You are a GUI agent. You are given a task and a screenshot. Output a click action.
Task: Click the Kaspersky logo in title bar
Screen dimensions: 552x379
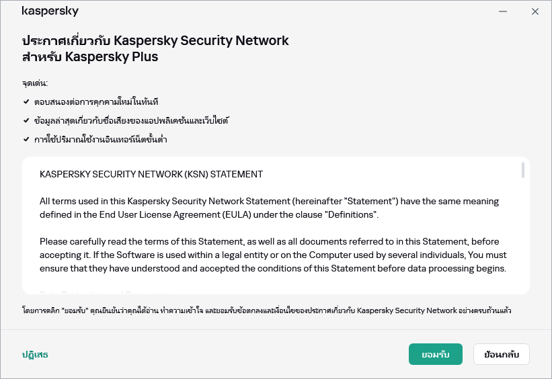[x=50, y=11]
